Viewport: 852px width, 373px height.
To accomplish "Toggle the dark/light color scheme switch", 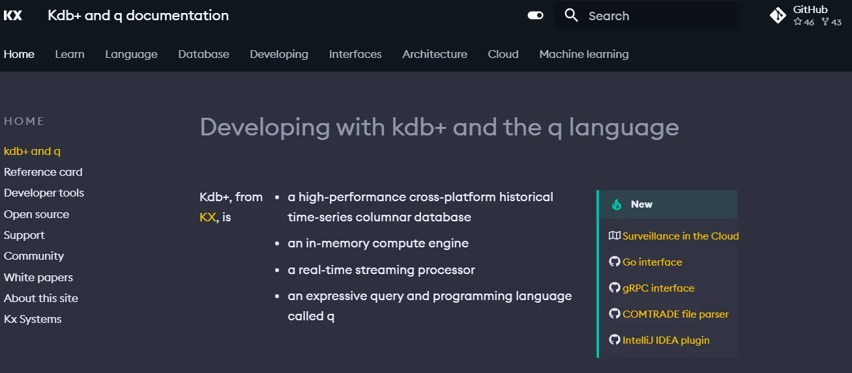I will pos(535,16).
